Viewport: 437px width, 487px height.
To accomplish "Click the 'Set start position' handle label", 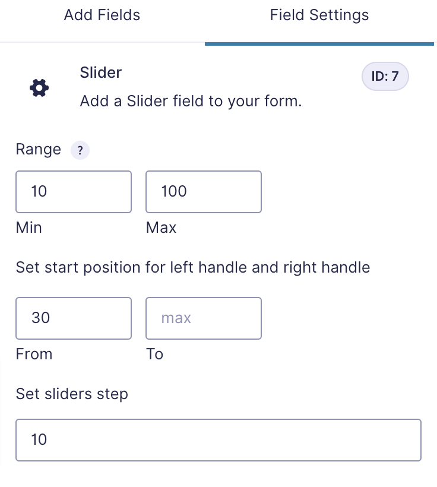I will point(193,267).
